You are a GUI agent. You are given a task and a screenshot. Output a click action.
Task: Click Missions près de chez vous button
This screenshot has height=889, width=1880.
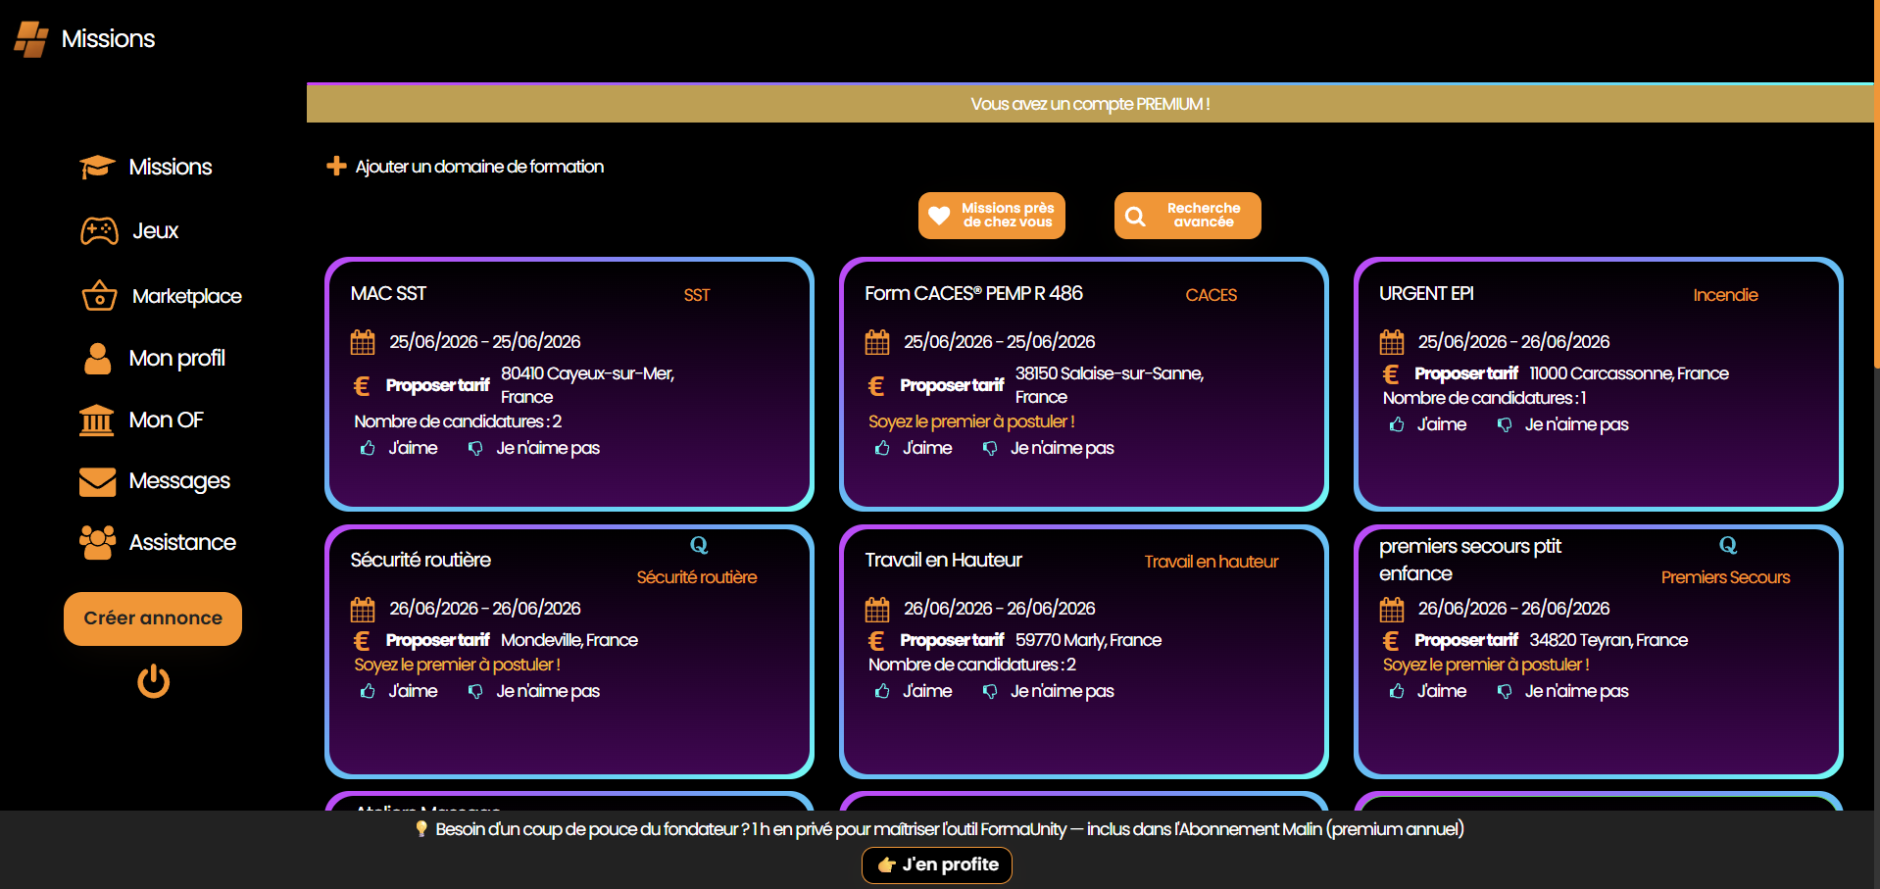992,216
